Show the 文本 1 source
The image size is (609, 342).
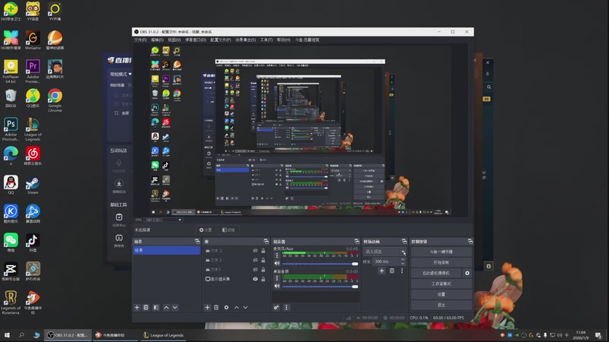pyautogui.click(x=255, y=270)
